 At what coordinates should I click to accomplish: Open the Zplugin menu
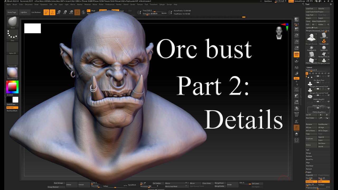162,4
